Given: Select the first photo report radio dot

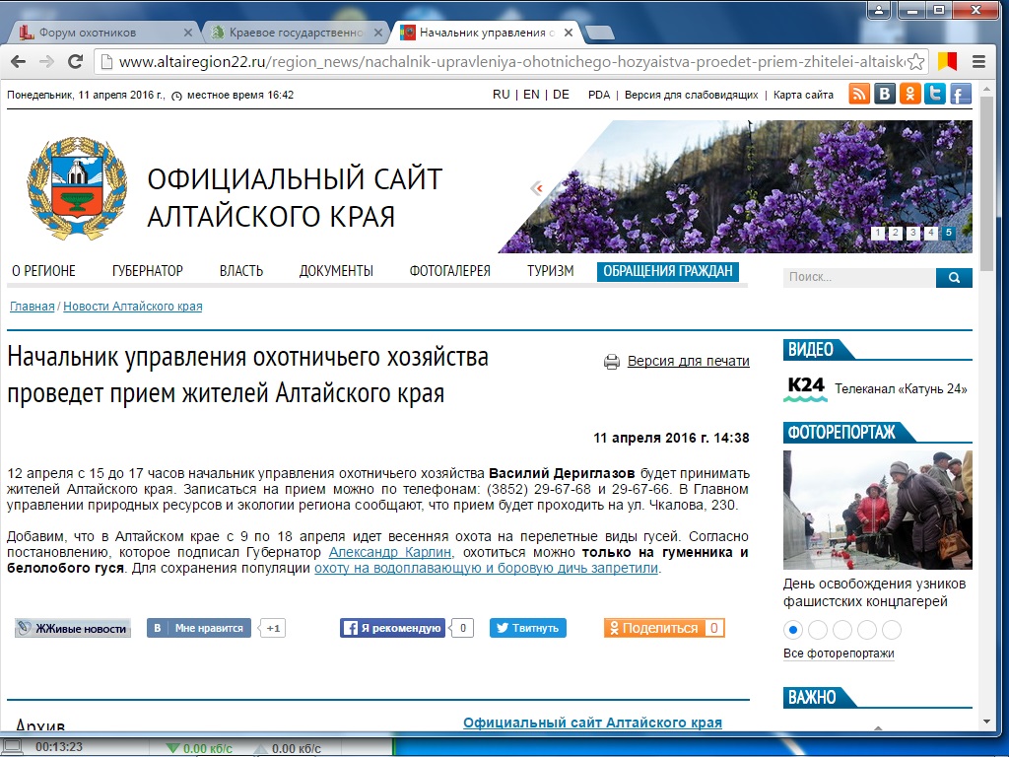Looking at the screenshot, I should coord(793,630).
